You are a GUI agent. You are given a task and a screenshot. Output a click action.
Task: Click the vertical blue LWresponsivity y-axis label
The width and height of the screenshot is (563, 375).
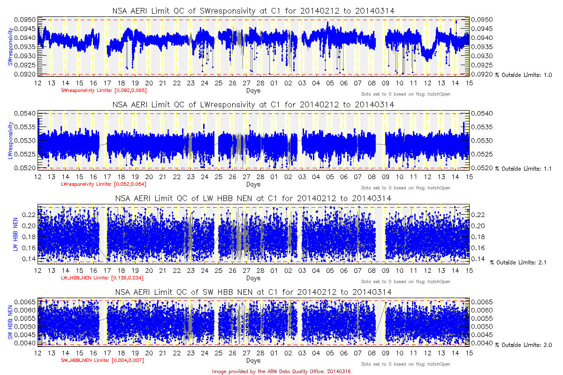[10, 140]
